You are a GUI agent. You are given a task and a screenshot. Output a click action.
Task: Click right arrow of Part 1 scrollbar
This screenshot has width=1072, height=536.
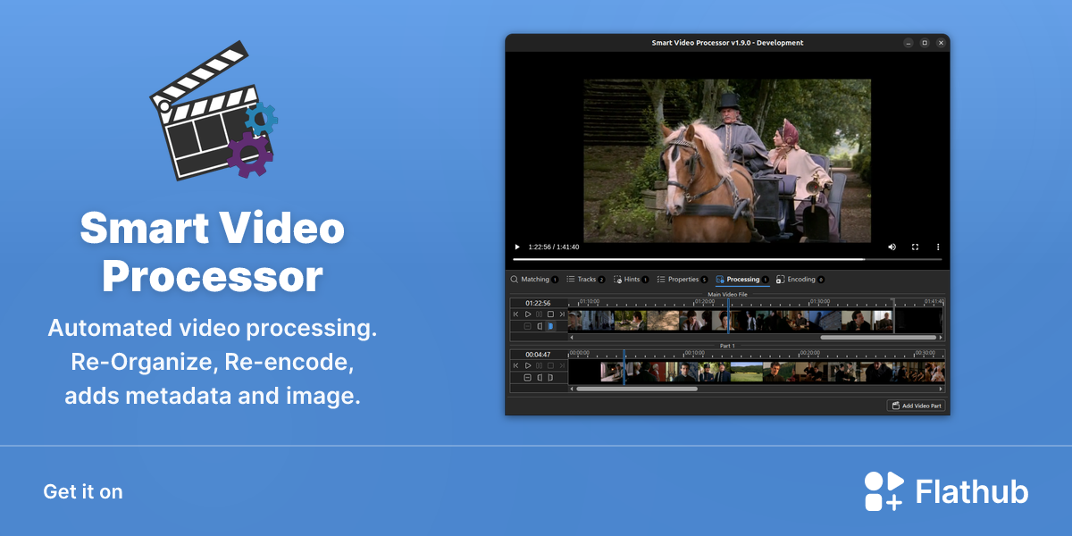940,389
